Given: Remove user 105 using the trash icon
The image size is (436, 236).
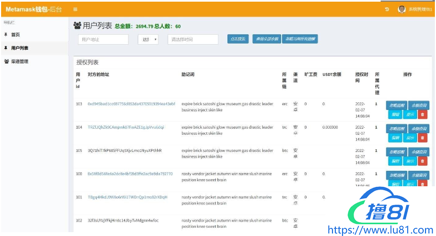Looking at the screenshot, I should (x=423, y=161).
